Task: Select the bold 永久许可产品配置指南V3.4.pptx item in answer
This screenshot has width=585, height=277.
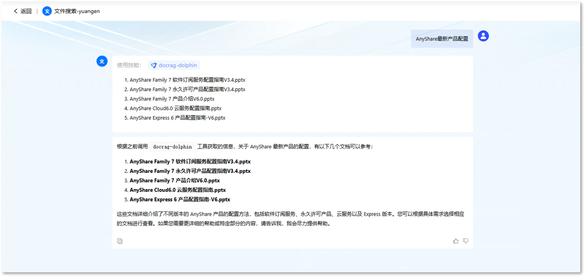Action: 190,171
